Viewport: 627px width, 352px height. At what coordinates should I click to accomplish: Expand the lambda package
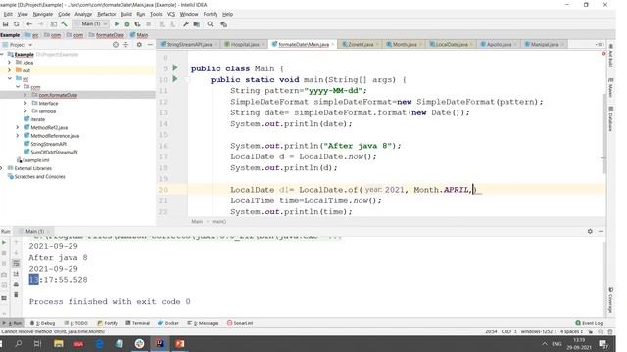tap(25, 110)
